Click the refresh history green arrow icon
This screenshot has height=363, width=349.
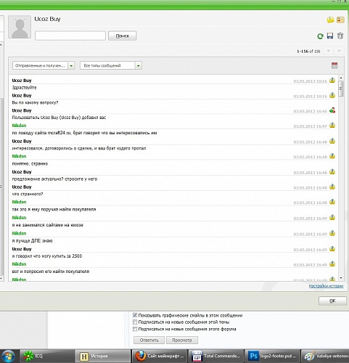coord(320,36)
